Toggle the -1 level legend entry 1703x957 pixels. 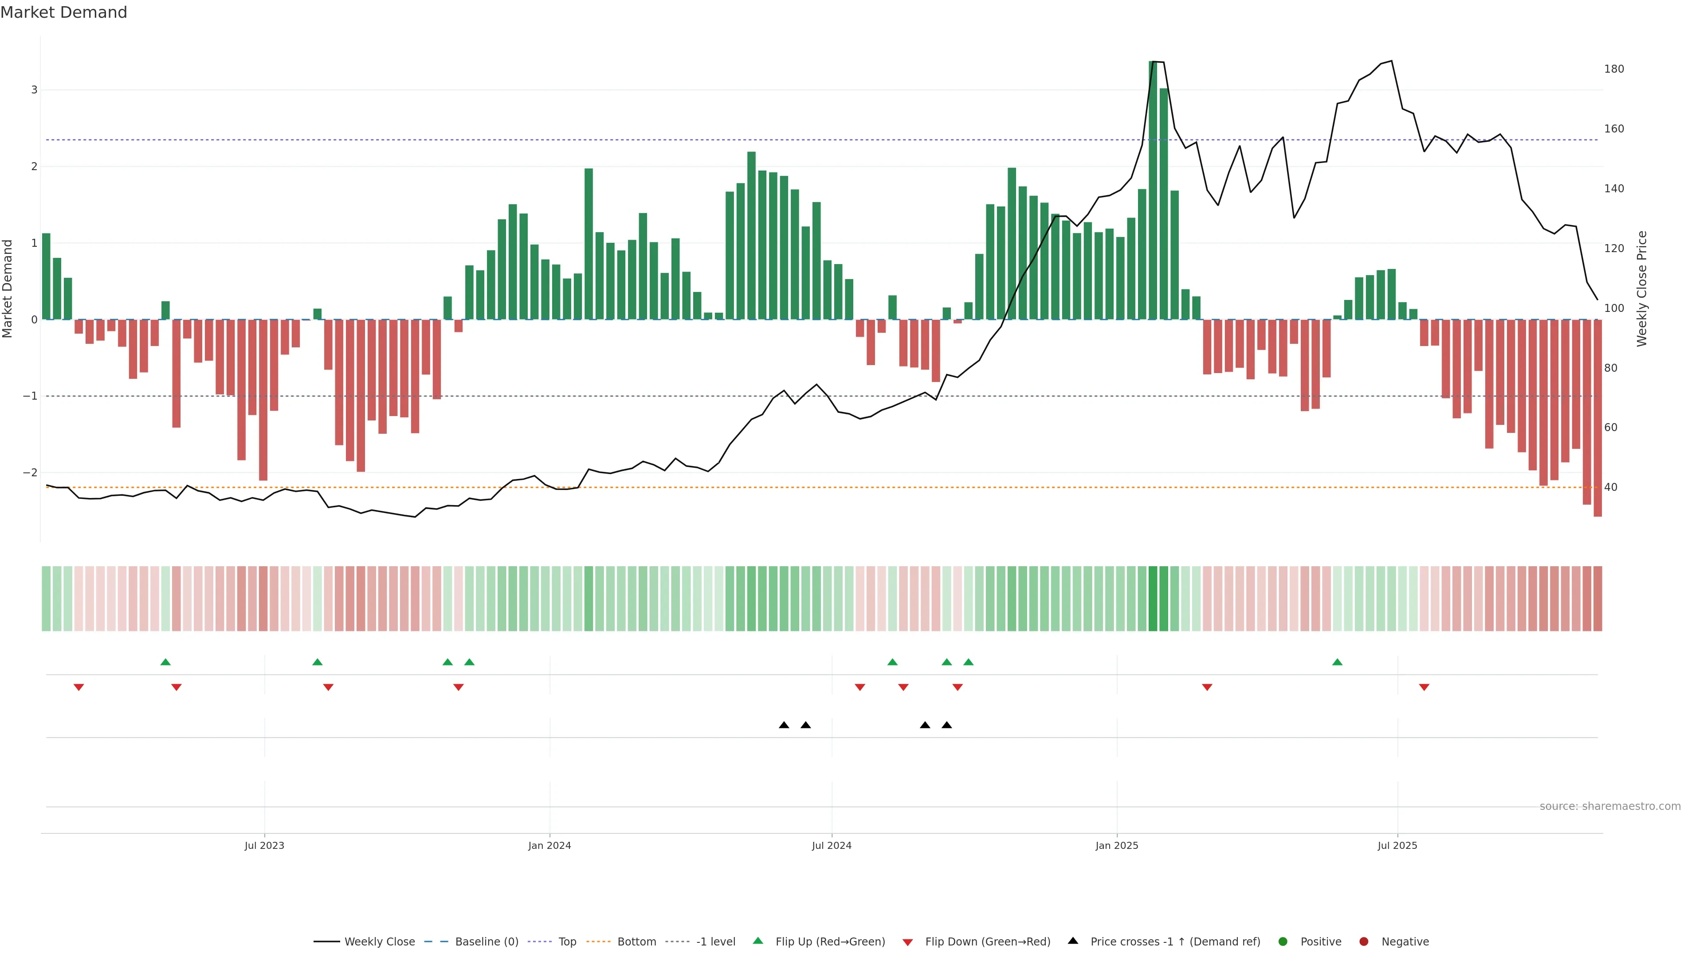click(x=715, y=941)
